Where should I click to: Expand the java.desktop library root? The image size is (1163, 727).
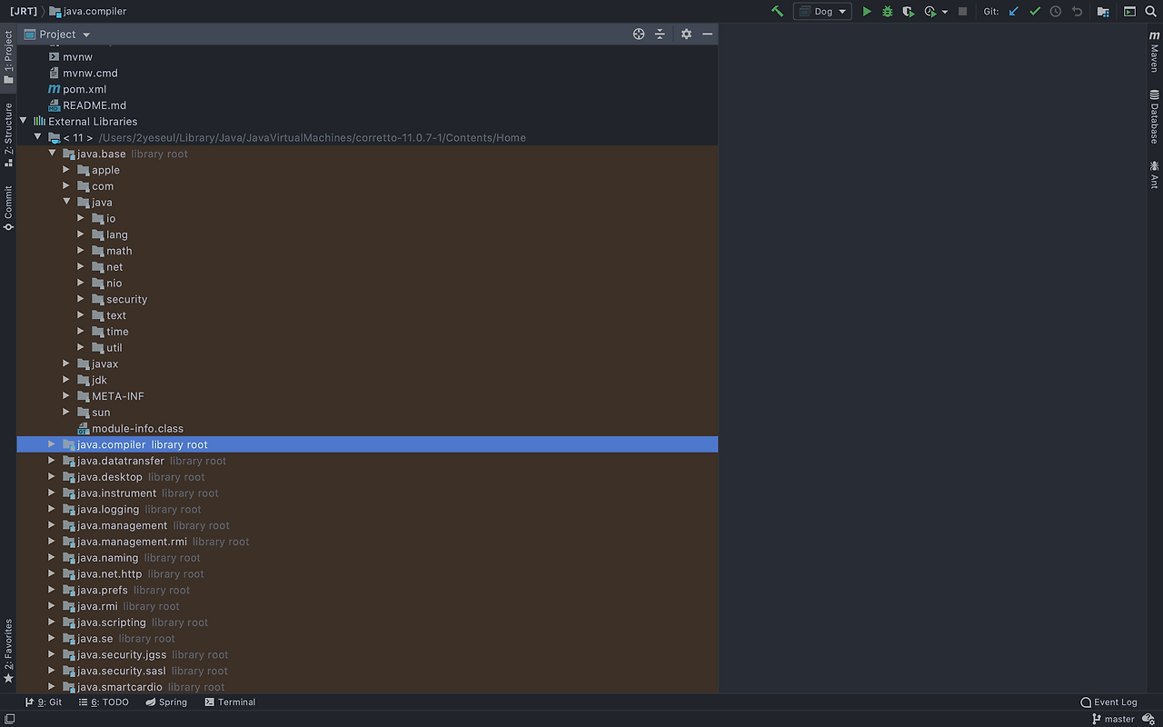[52, 477]
